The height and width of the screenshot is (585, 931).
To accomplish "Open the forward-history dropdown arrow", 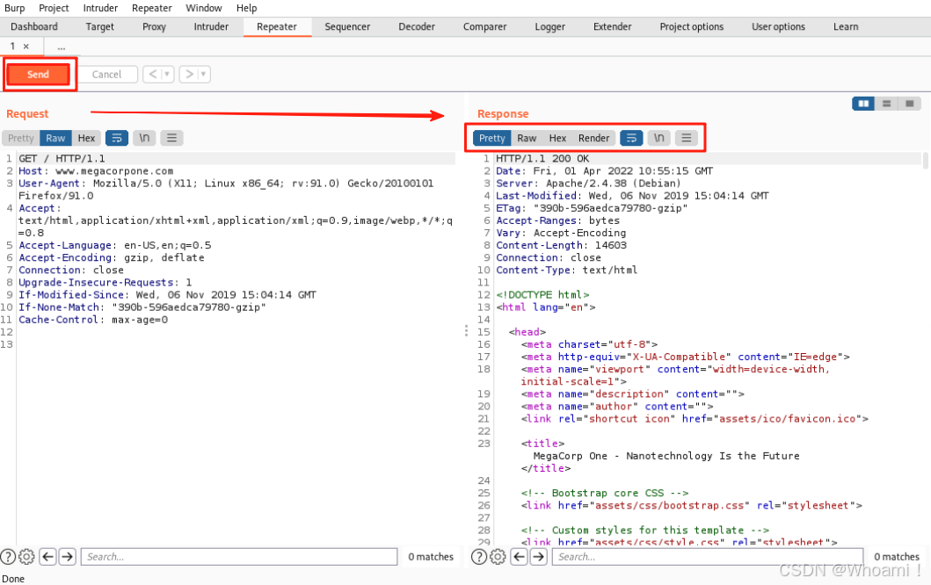I will pos(204,74).
